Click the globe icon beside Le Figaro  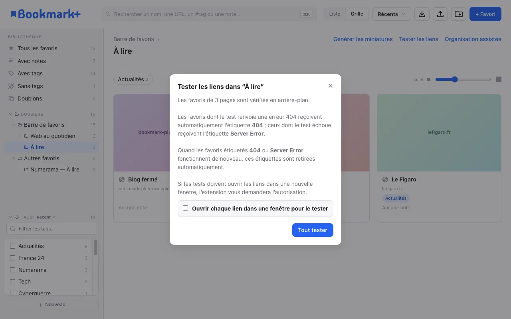(385, 179)
